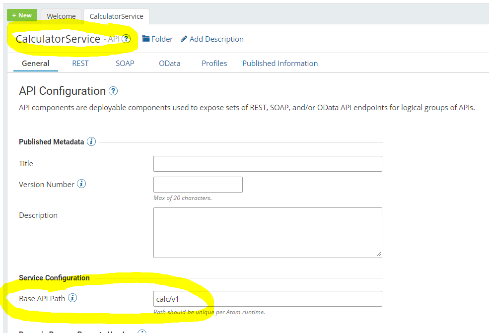Switch to the REST tab
The image size is (489, 333).
point(80,63)
